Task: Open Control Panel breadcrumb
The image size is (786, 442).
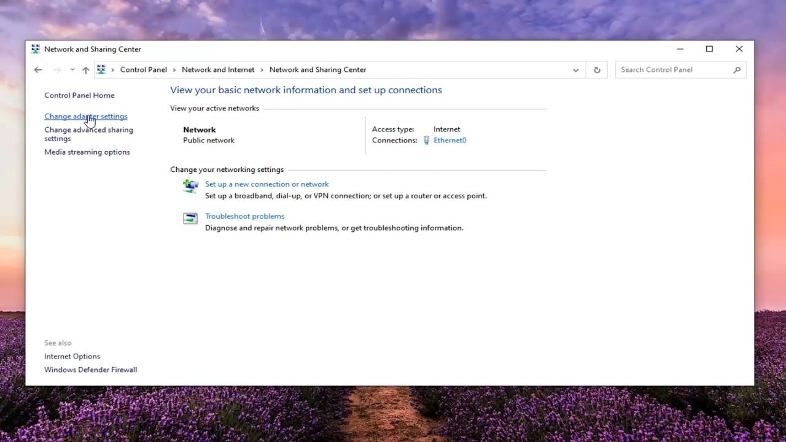Action: 144,69
